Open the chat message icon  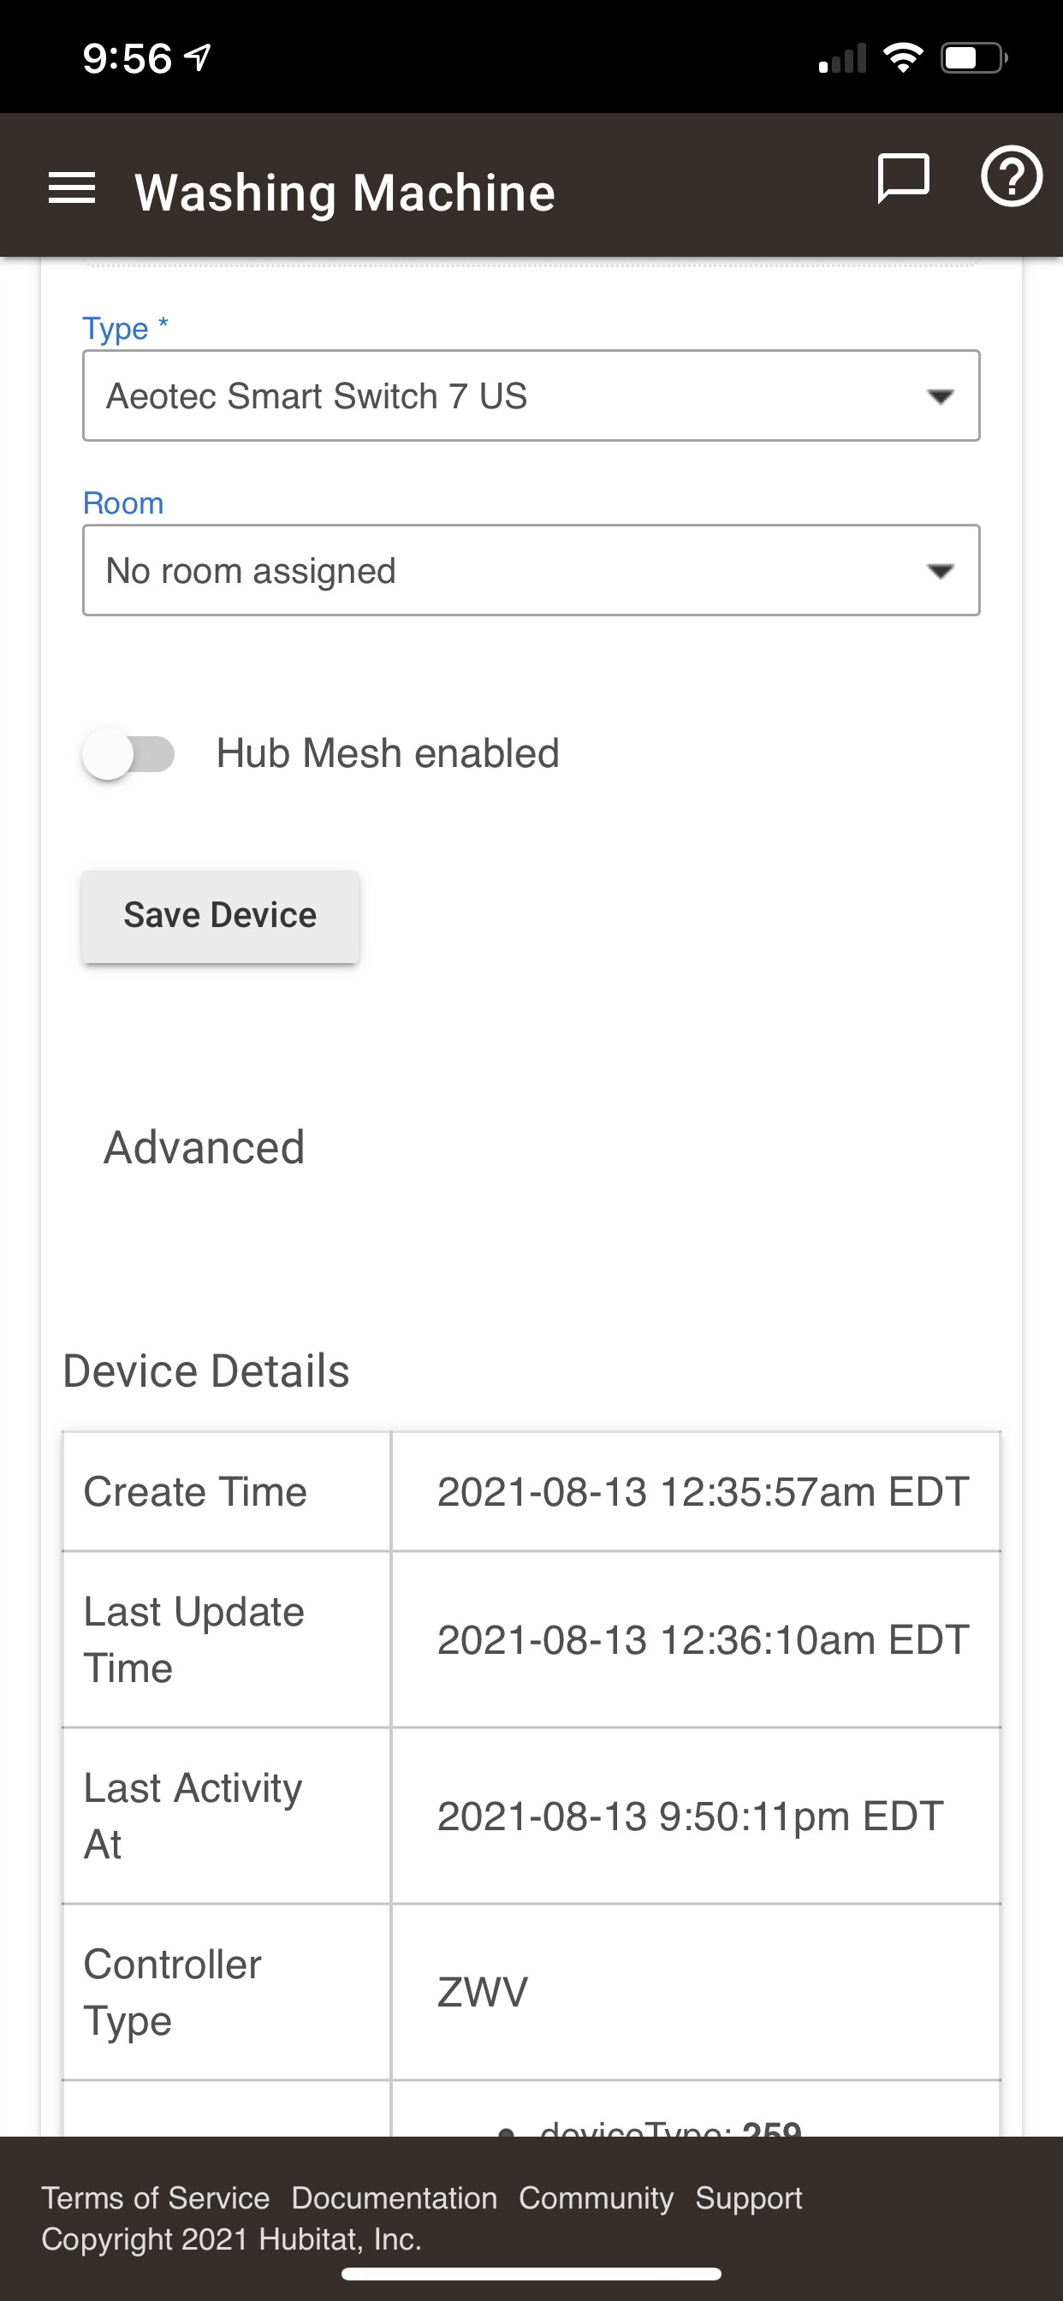[x=903, y=179]
